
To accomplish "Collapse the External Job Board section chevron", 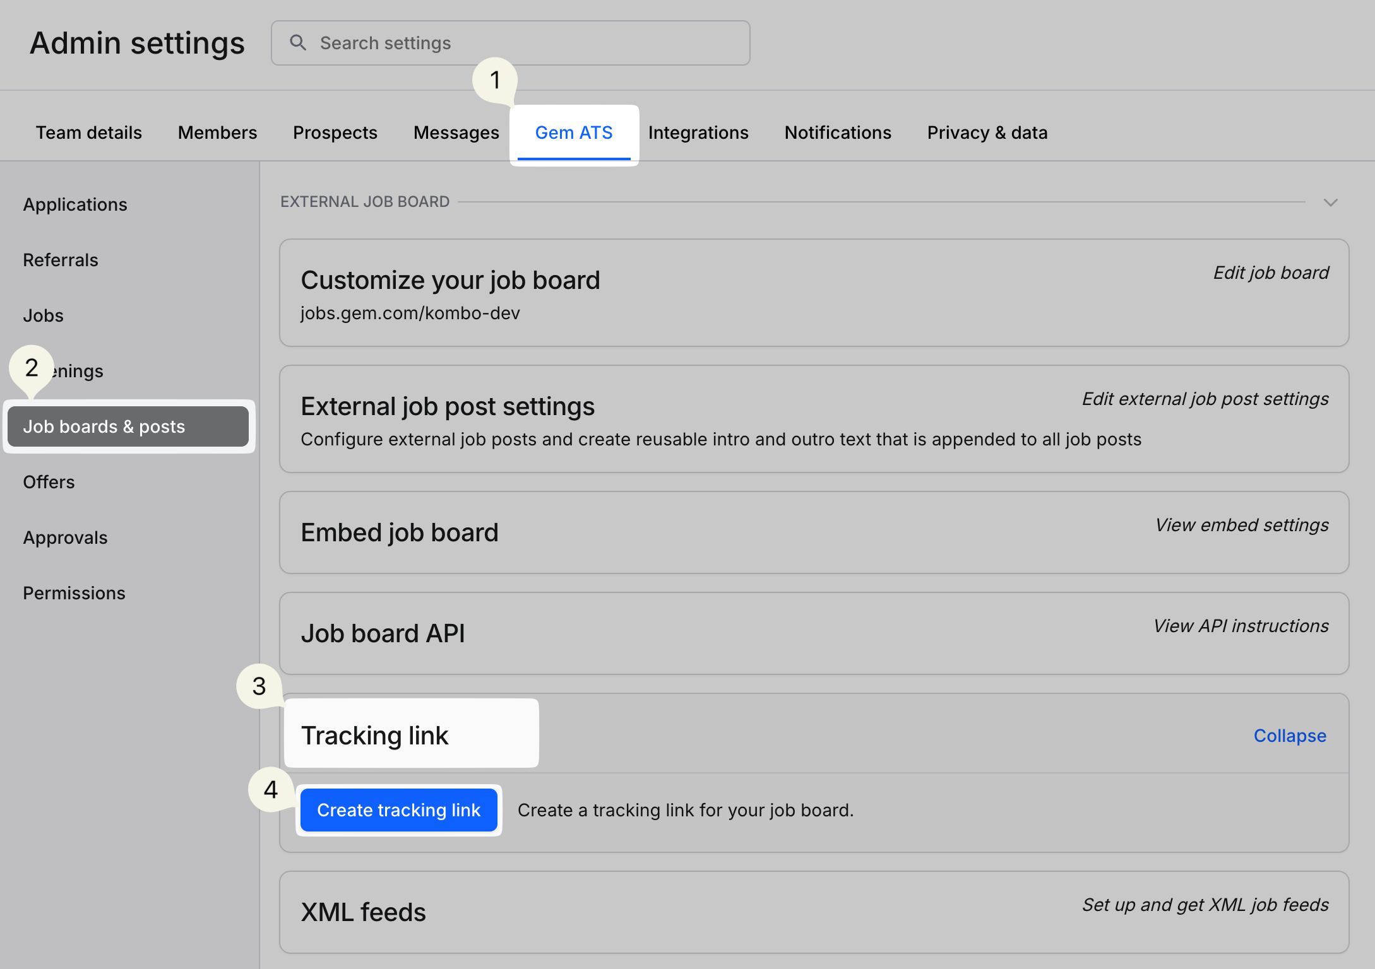I will (1331, 203).
